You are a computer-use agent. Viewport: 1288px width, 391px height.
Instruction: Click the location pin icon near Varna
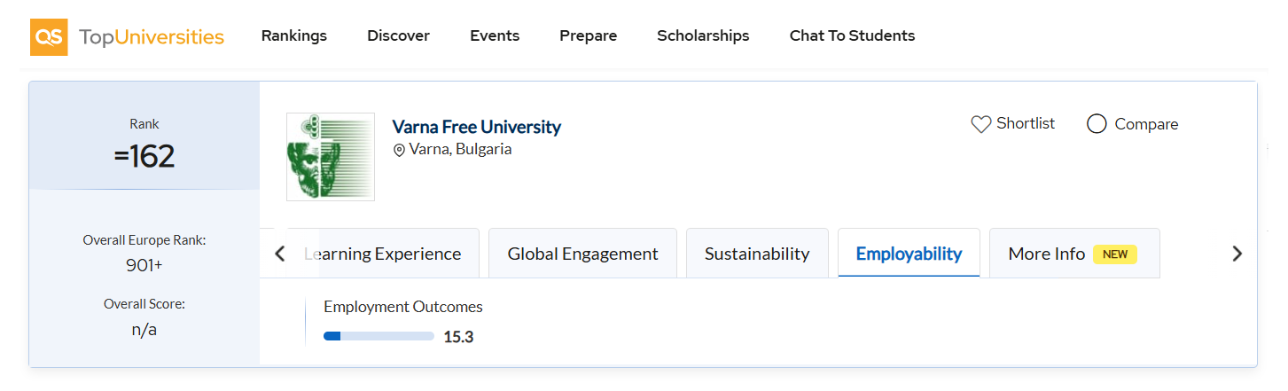pyautogui.click(x=399, y=150)
